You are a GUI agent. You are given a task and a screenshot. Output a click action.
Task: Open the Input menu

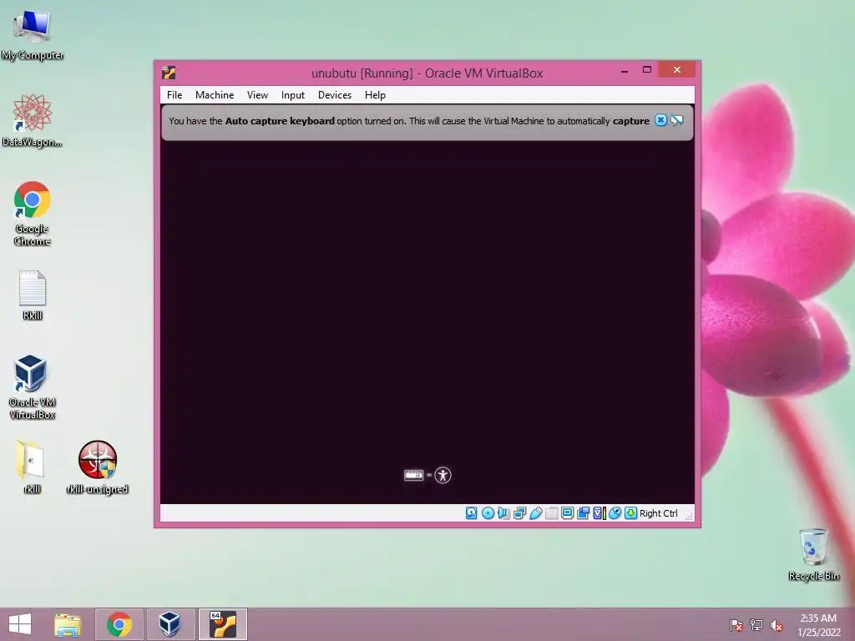(x=293, y=95)
